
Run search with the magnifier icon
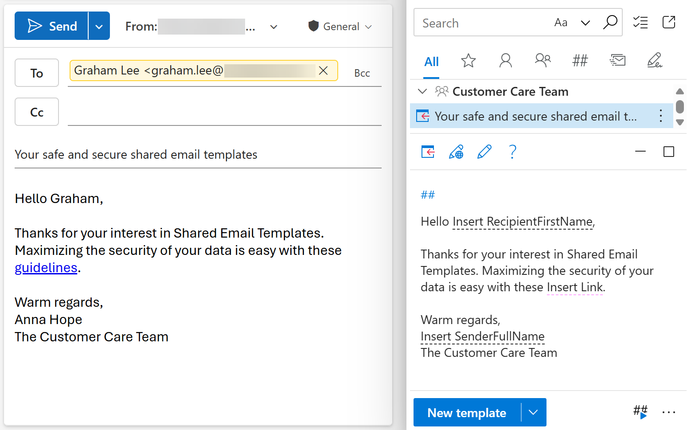[610, 22]
